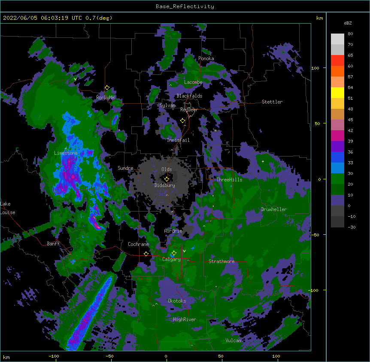
Task: Select the lightest gray 70-80 dBZ swatch
Action: click(x=337, y=39)
